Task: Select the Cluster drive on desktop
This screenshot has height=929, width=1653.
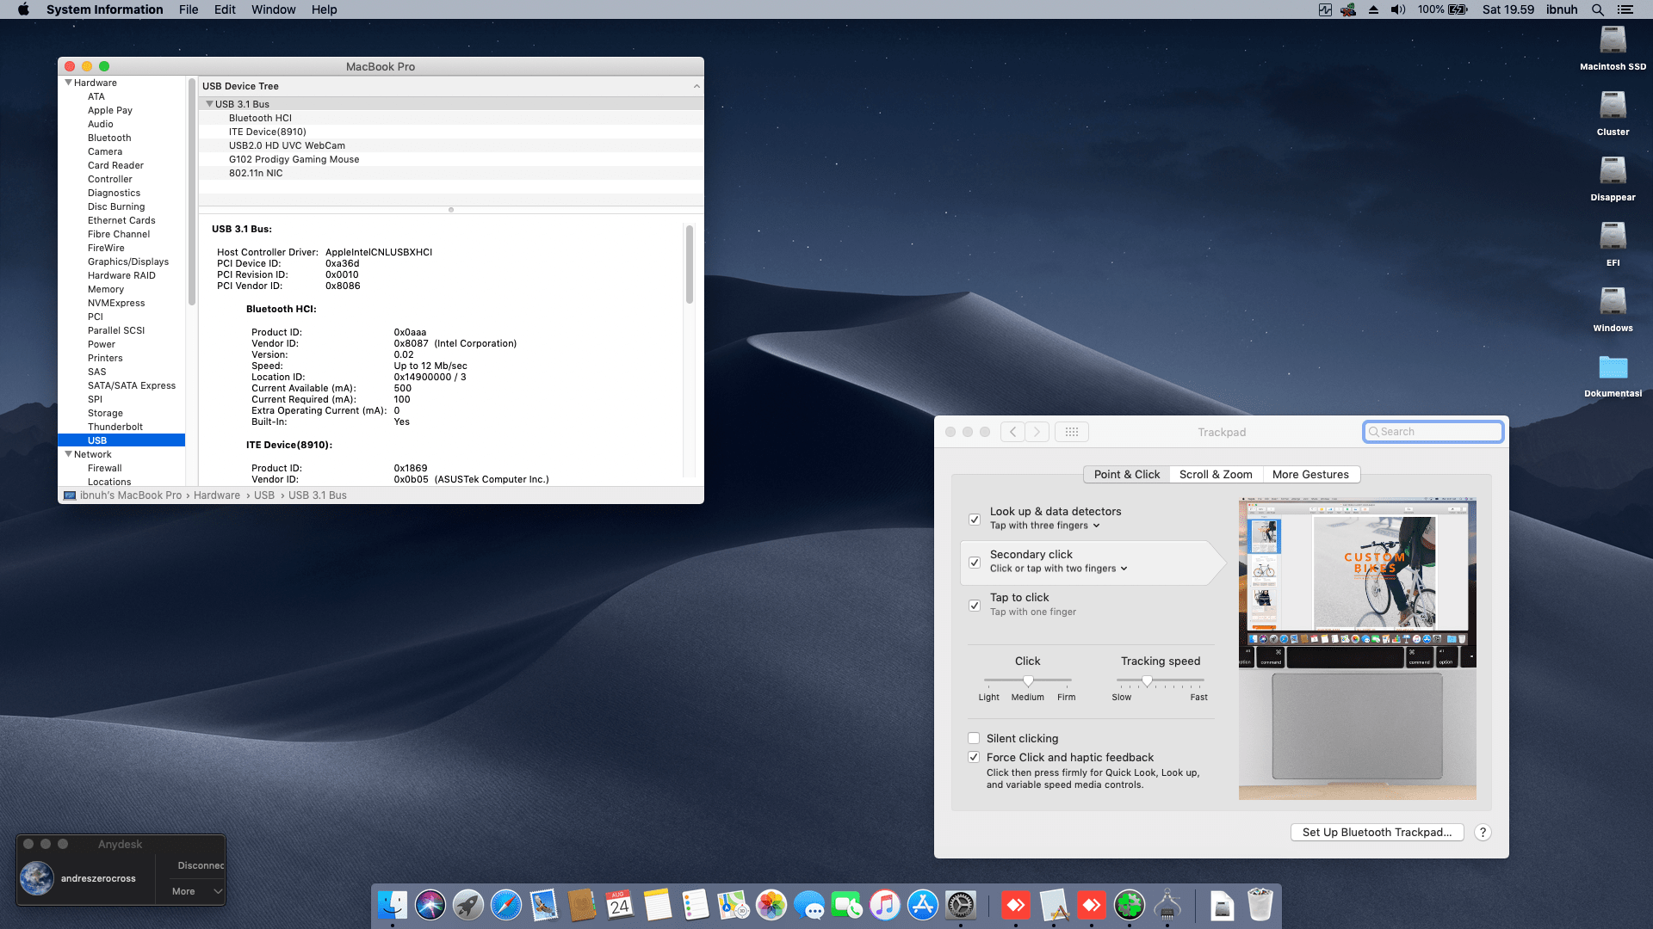Action: [x=1613, y=114]
